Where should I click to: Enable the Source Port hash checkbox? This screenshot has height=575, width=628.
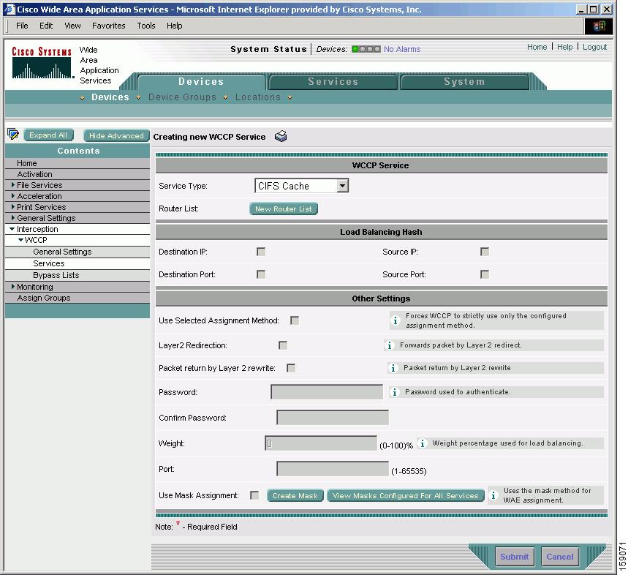click(485, 274)
